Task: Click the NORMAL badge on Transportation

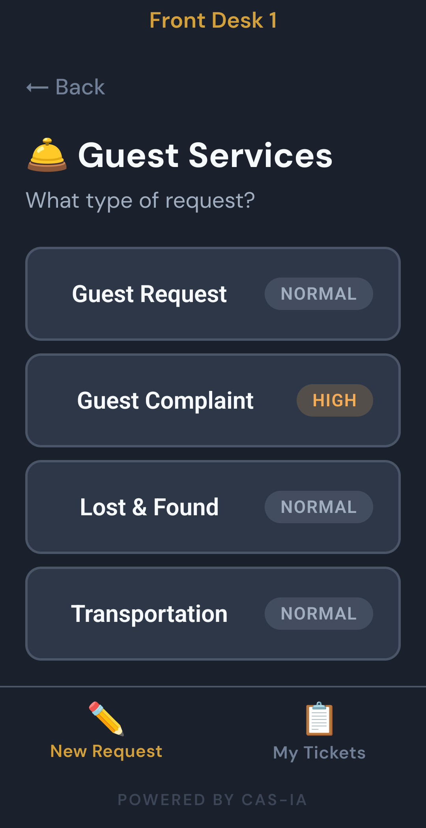Action: [318, 614]
